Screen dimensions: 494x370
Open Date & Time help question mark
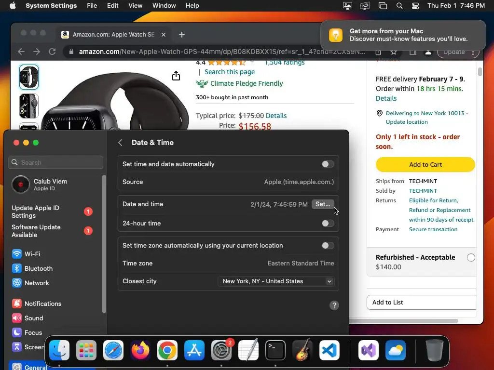[x=334, y=305]
